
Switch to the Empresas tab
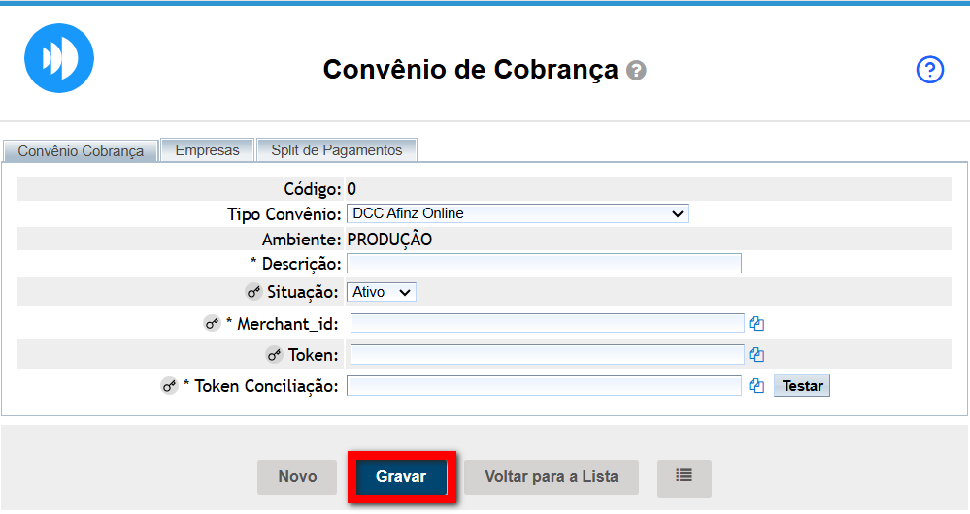tap(207, 150)
